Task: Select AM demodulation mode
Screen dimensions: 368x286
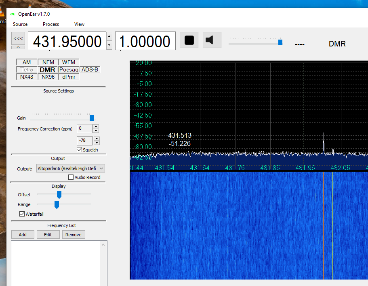Action: (x=27, y=62)
